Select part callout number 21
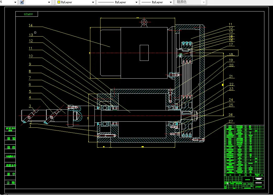 click(x=231, y=76)
